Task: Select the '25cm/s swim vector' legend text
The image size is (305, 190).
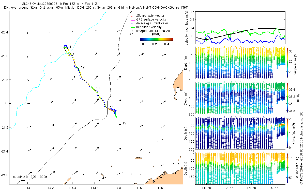Action: pos(150,16)
